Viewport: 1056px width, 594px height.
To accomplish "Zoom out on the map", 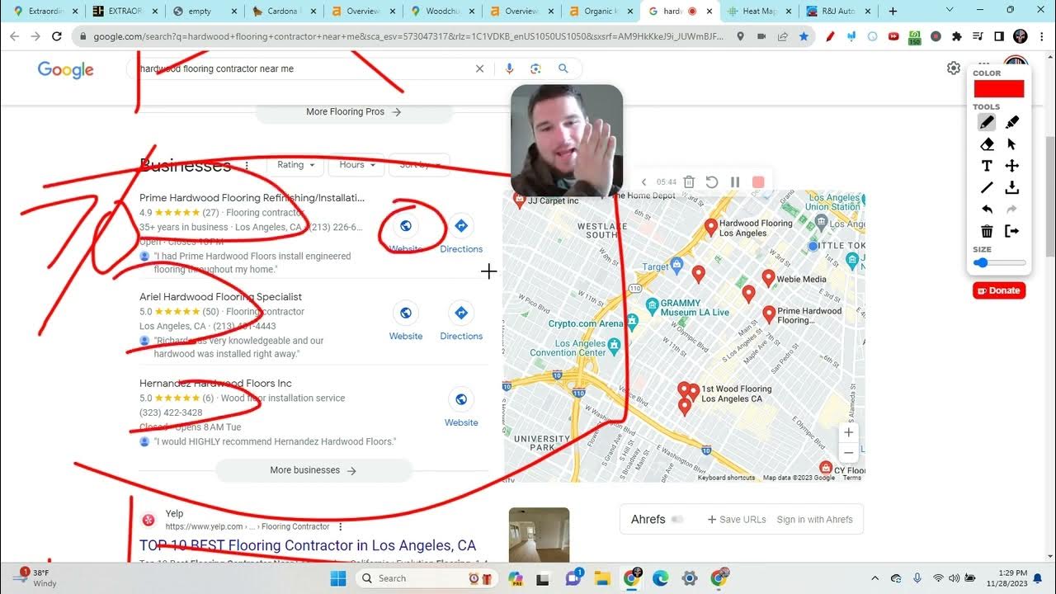I will (848, 453).
